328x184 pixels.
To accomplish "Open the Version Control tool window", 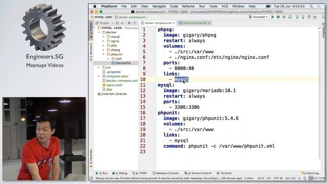I will [x=198, y=173].
